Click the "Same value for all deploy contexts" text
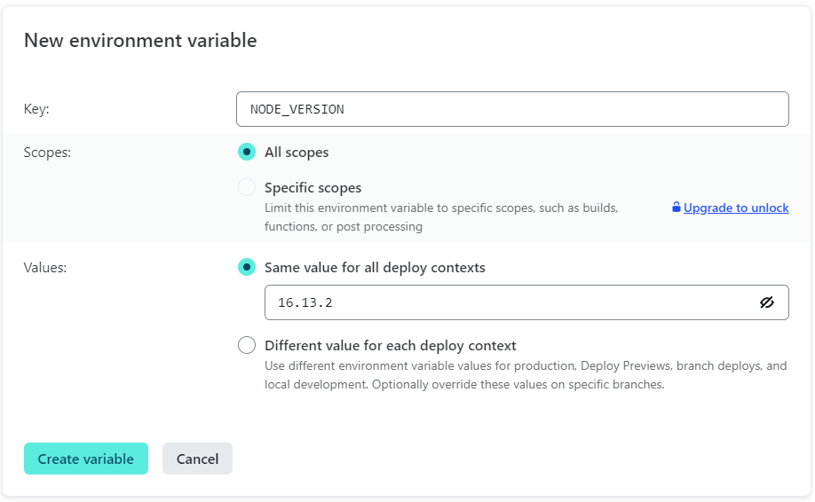 [375, 267]
